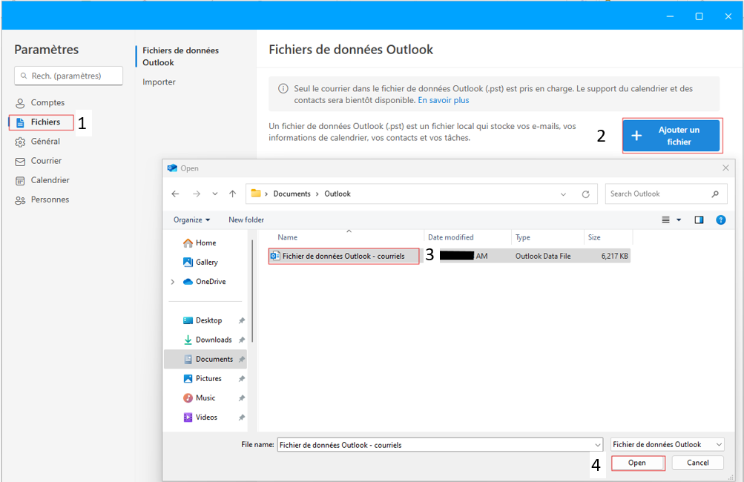Expand the OneDrive tree node
The image size is (744, 482).
click(x=173, y=282)
